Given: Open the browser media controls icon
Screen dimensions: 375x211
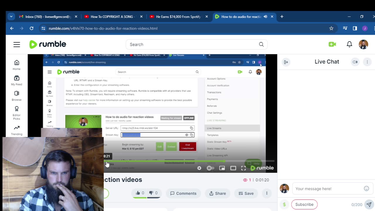Looking at the screenshot, I should (x=345, y=28).
